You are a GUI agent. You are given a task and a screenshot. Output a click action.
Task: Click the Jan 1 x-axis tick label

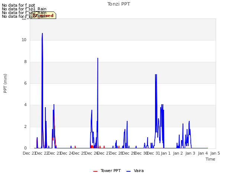[165, 153]
